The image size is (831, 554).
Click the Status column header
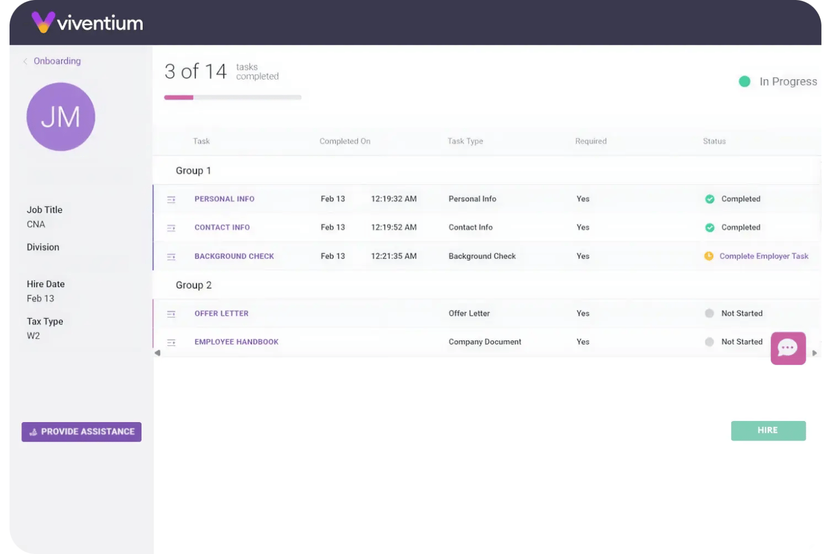pos(714,141)
